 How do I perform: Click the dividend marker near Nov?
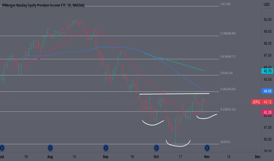(207, 148)
